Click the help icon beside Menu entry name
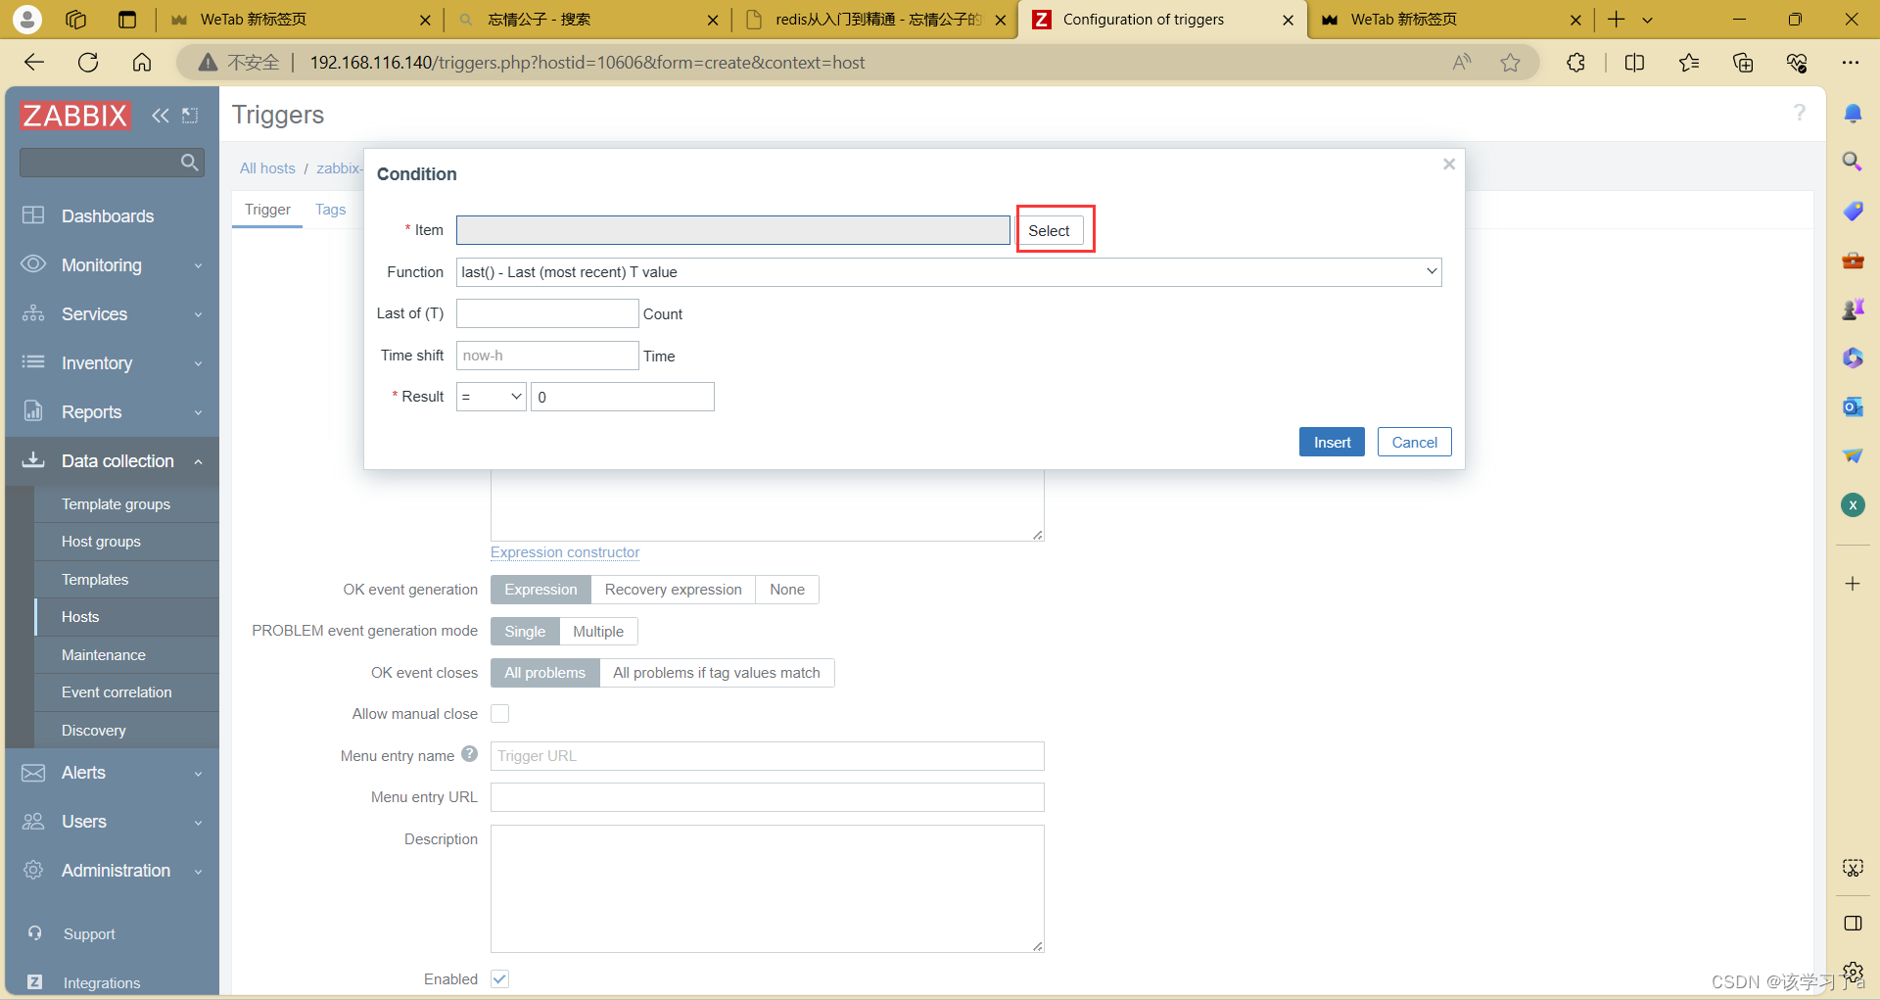This screenshot has height=1000, width=1880. click(469, 754)
